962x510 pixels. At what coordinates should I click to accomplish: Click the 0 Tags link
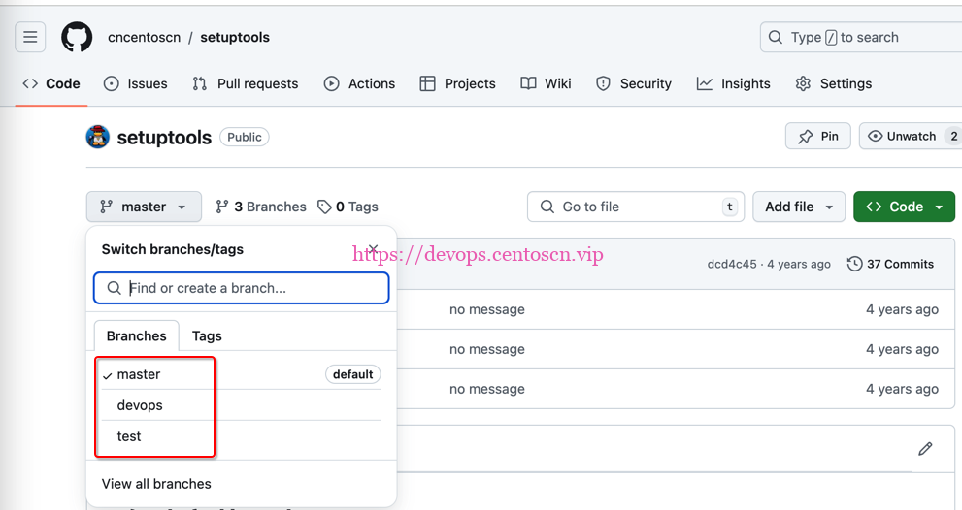point(348,207)
